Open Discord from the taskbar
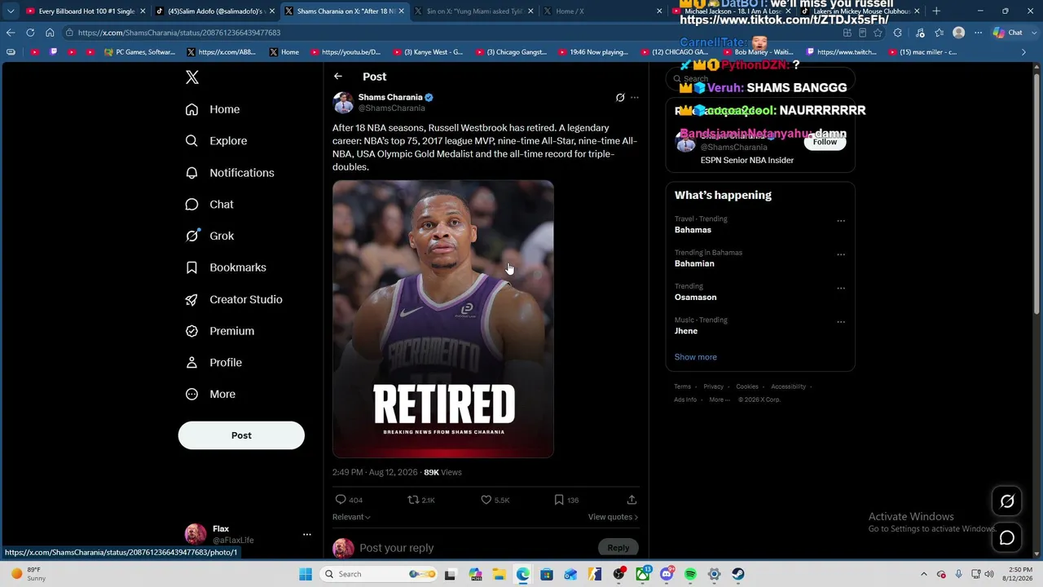This screenshot has height=587, width=1043. pos(667,574)
